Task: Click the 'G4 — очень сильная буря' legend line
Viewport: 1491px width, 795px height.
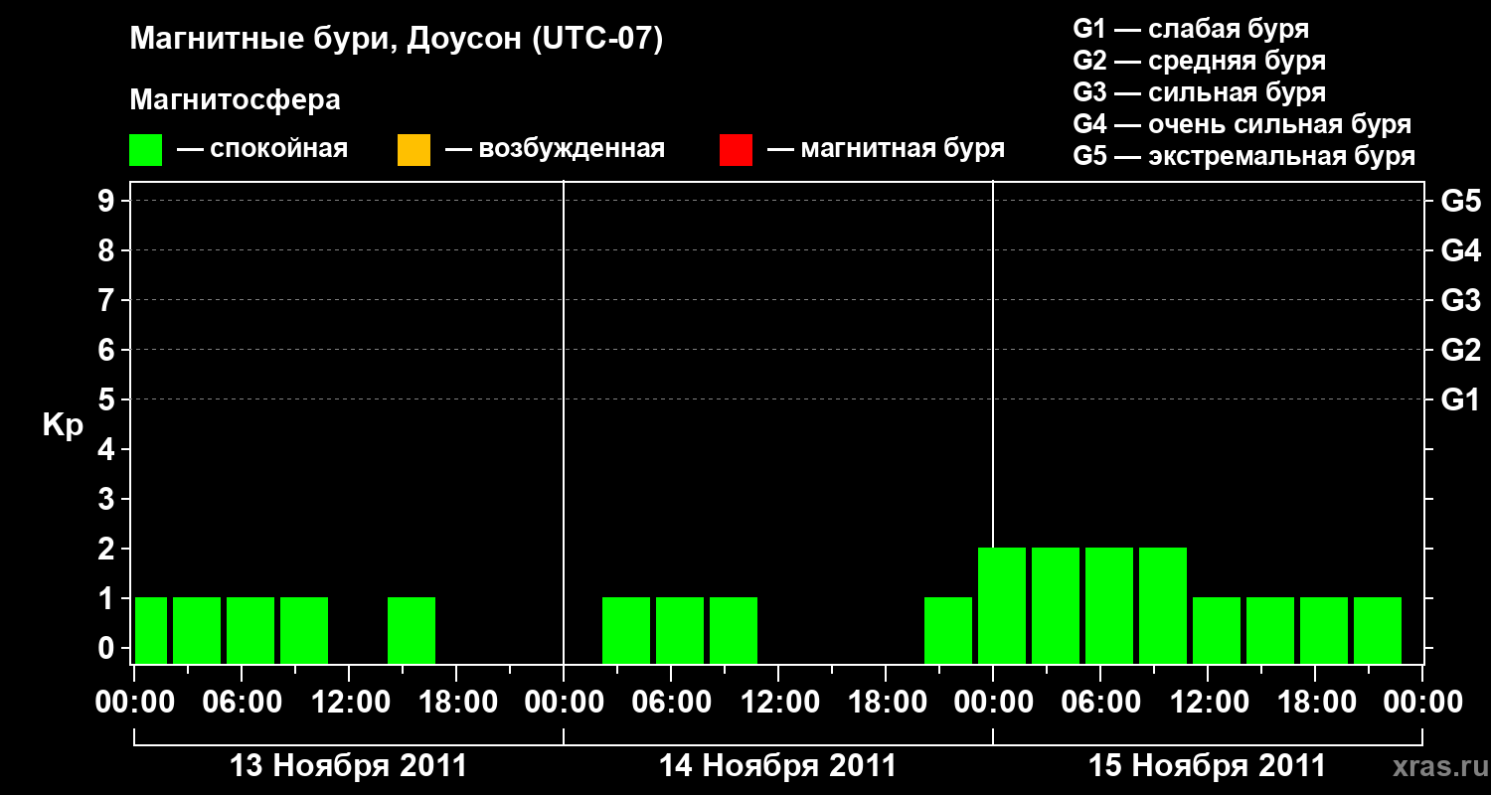Action: point(1242,124)
